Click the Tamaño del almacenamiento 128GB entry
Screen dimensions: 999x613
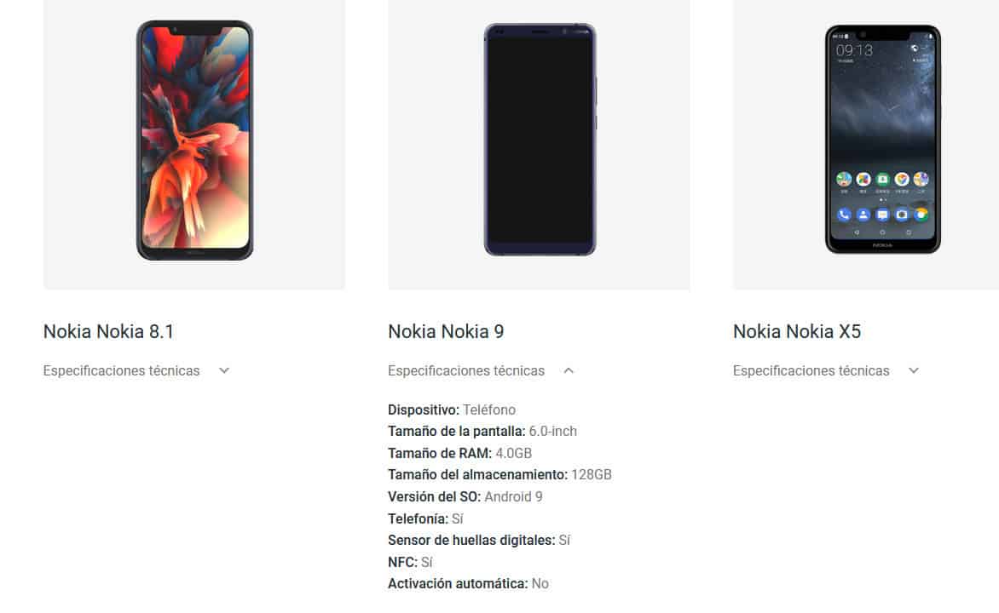tap(499, 475)
